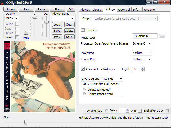Image resolution: width=171 pixels, height=128 pixels.
Task: Open the UnDemo tab
Action: point(149,10)
